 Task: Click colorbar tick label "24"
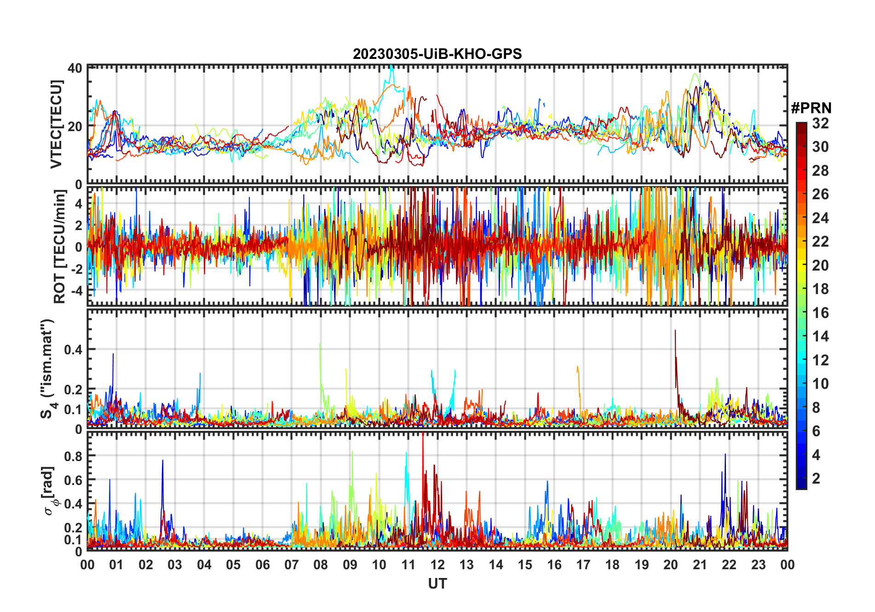820,218
